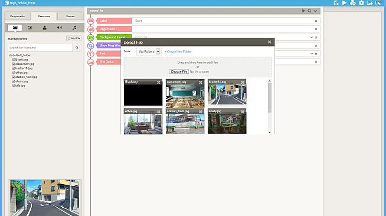386x216 pixels.
Task: Click the End Game component circle icon
Action: [x=90, y=62]
